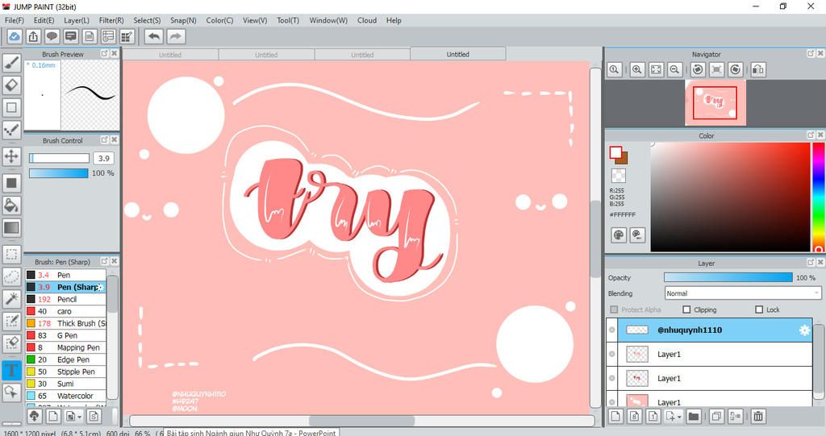Enable the Clipping checkbox
This screenshot has width=826, height=436.
(x=686, y=309)
